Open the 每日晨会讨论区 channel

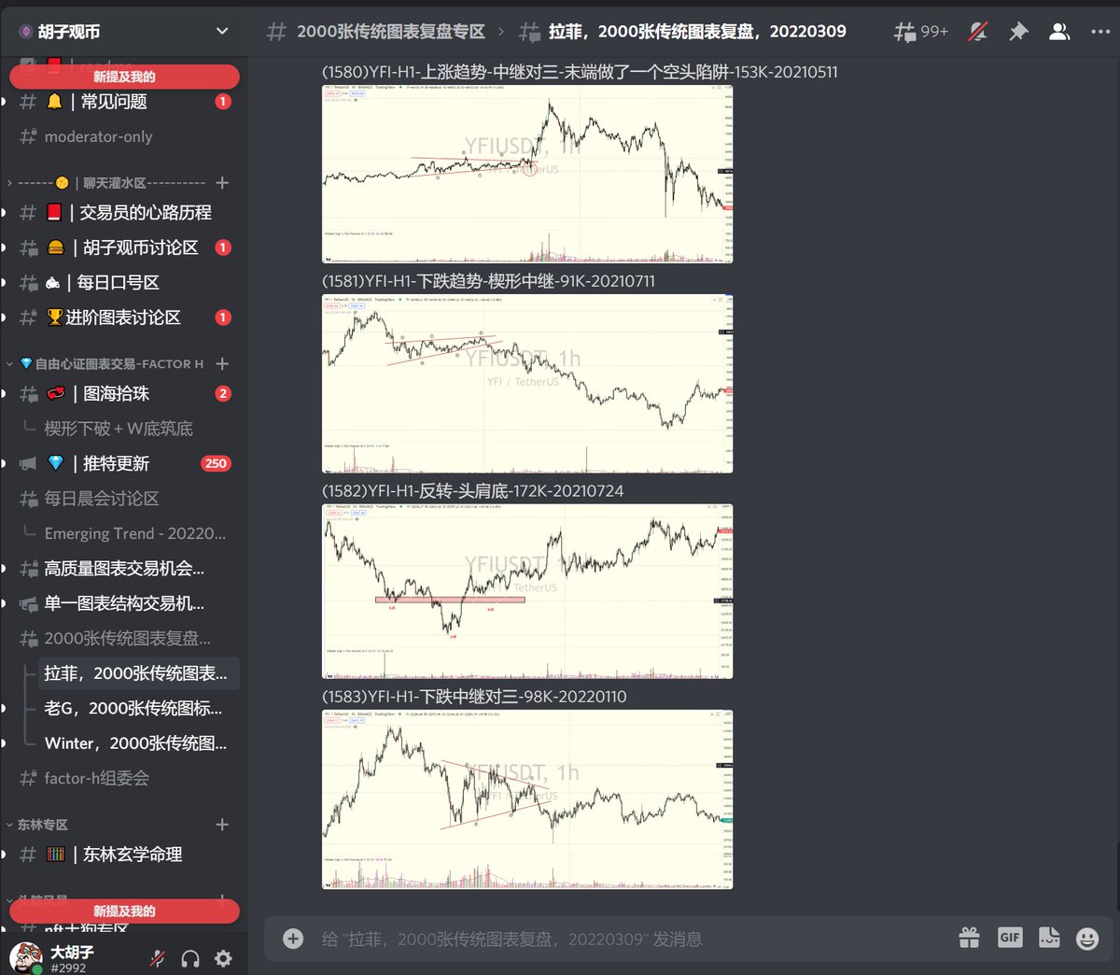click(124, 499)
